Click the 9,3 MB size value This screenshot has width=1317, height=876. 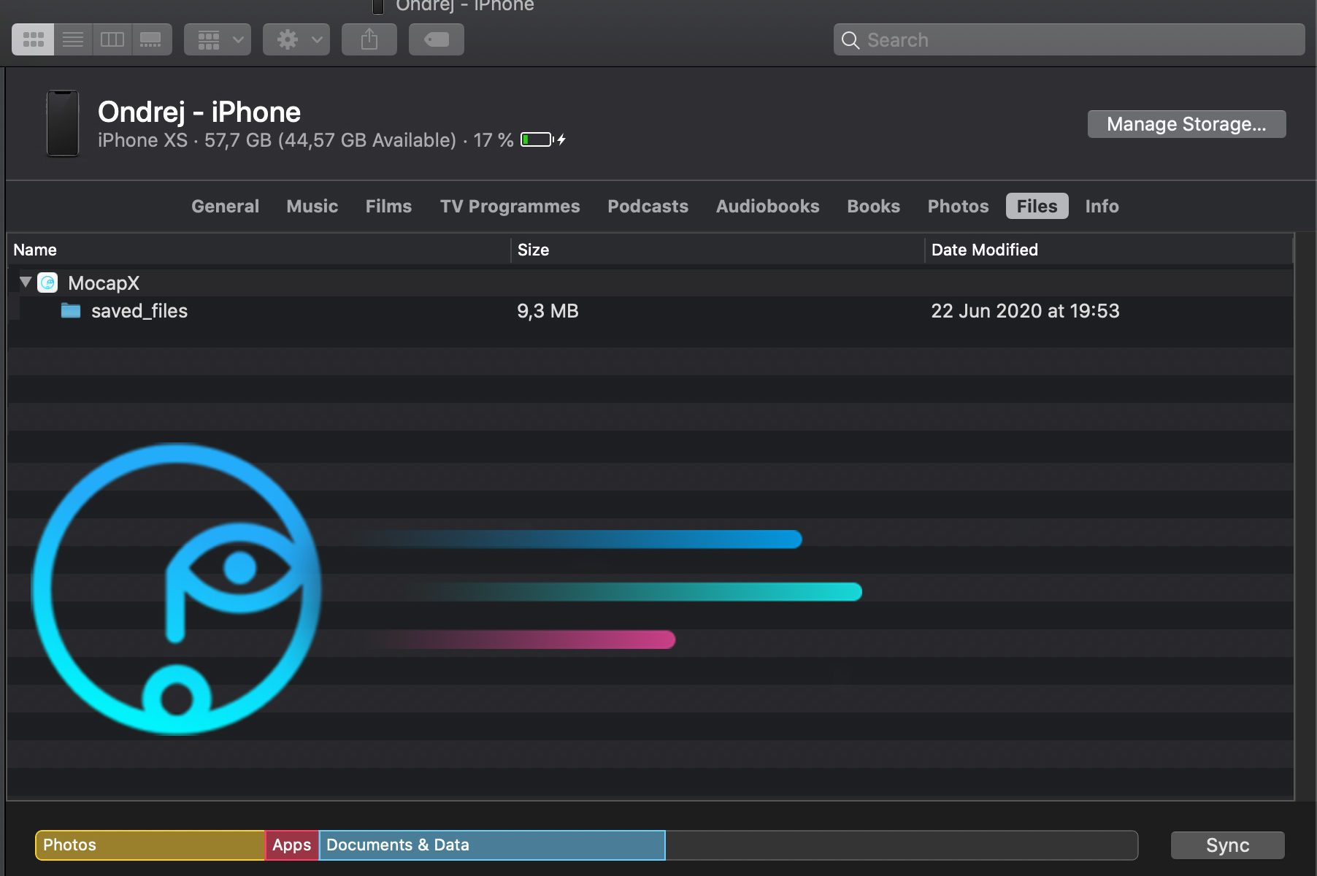pos(548,311)
